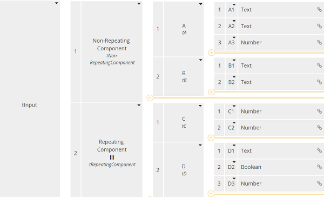Open Non-Repeating Component dropdown arrow

[x=139, y=4]
